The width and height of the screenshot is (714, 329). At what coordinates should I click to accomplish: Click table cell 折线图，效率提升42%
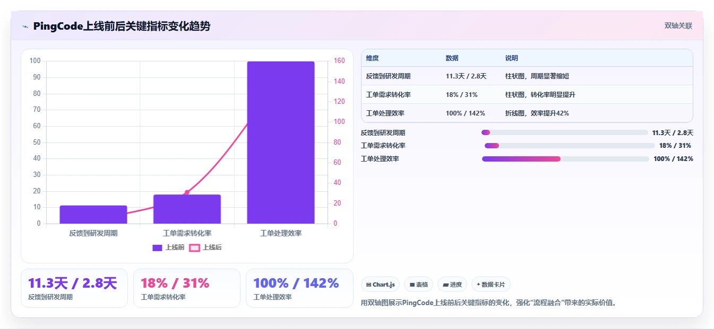pyautogui.click(x=537, y=113)
